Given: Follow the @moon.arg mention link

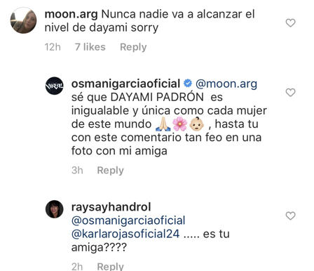Looking at the screenshot, I should (x=226, y=84).
